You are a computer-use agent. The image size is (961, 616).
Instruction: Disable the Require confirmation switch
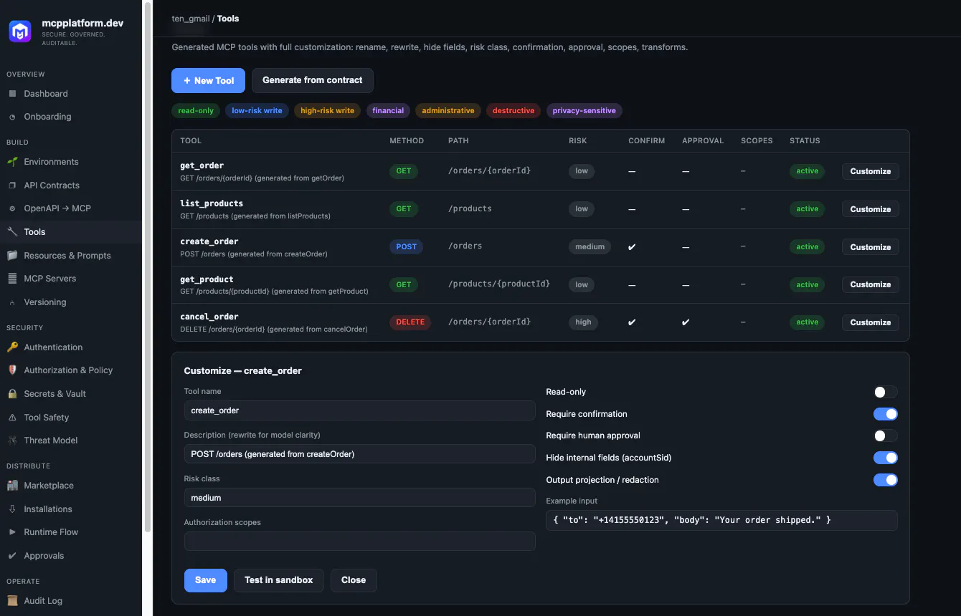click(x=885, y=414)
